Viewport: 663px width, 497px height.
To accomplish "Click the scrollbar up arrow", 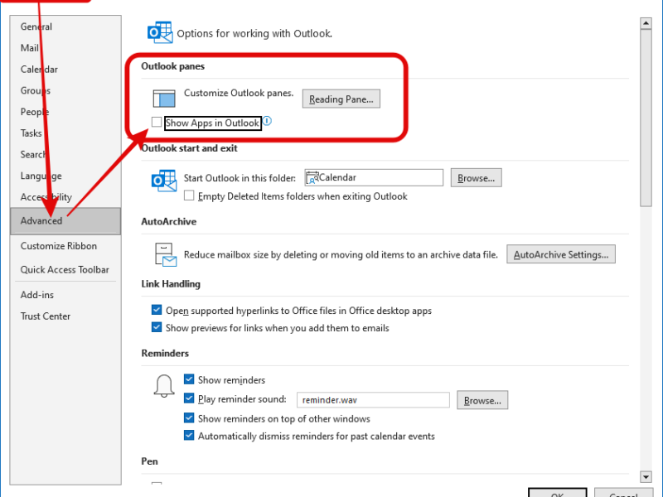I will pos(646,23).
